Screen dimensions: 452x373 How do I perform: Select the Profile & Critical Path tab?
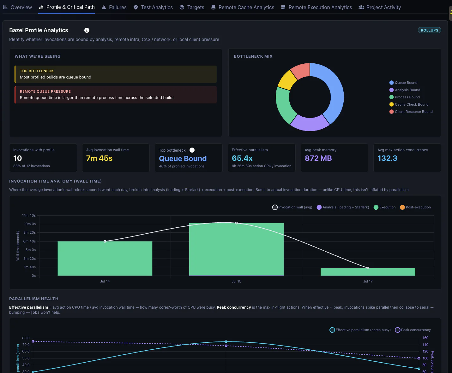(67, 7)
